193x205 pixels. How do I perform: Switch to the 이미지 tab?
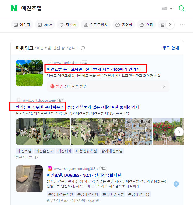22,25
